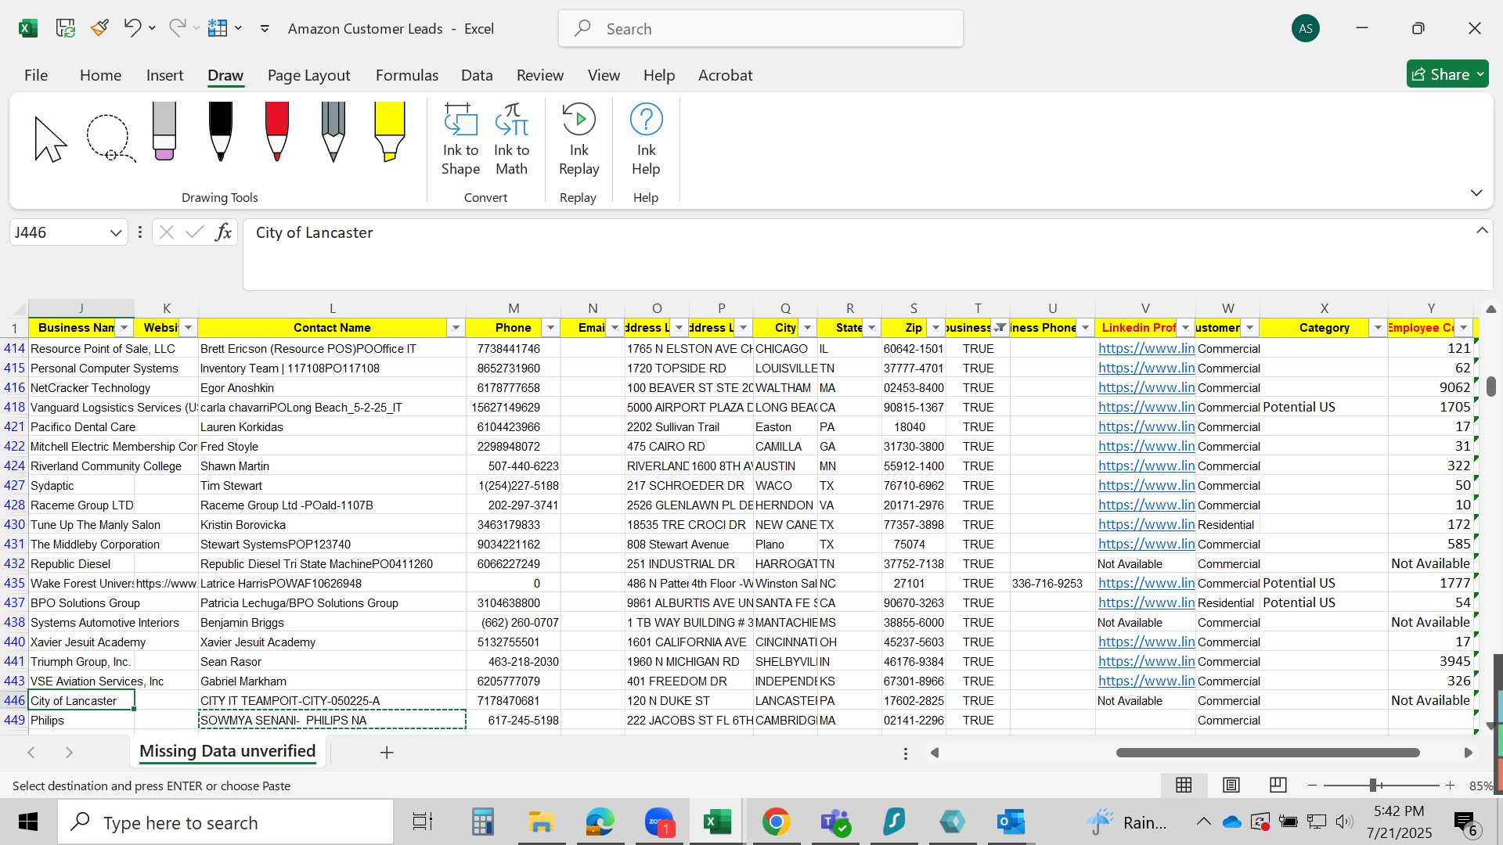Viewport: 1503px width, 845px height.
Task: Click Ink to Math
Action: (512, 141)
